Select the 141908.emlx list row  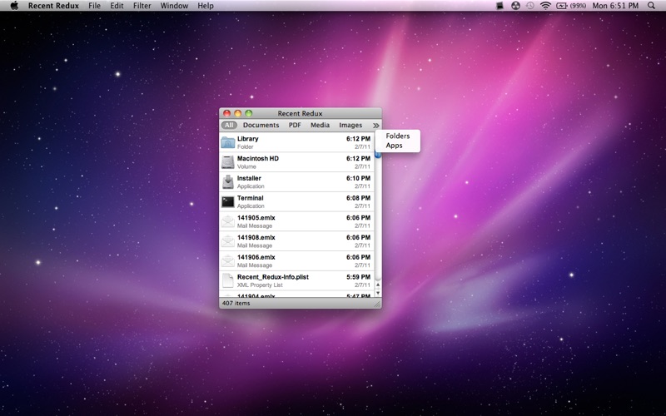(x=296, y=241)
